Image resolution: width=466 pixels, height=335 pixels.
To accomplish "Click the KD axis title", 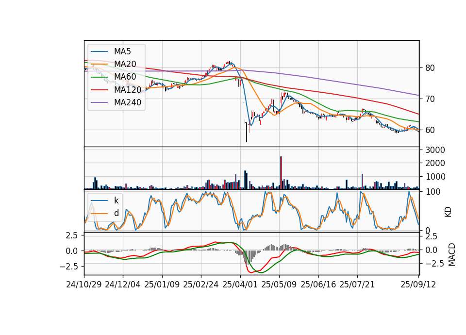I will point(448,212).
